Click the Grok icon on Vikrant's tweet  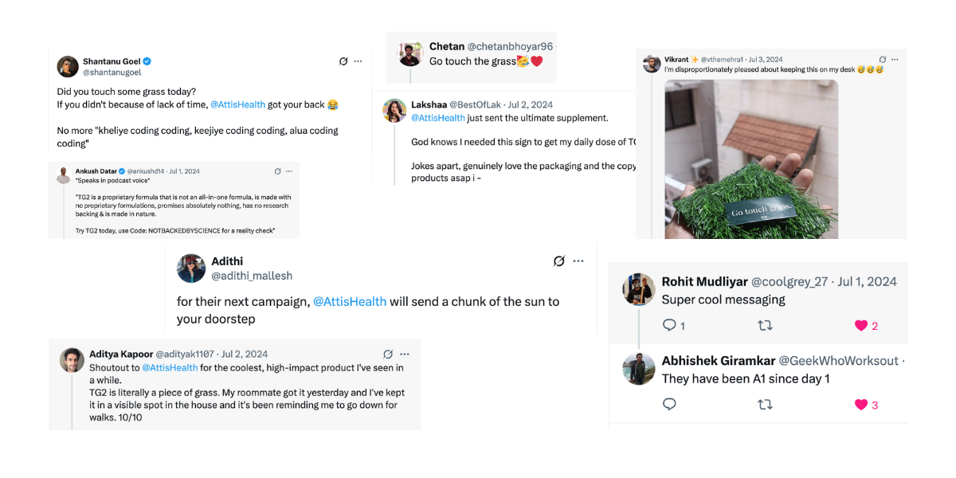pyautogui.click(x=883, y=60)
